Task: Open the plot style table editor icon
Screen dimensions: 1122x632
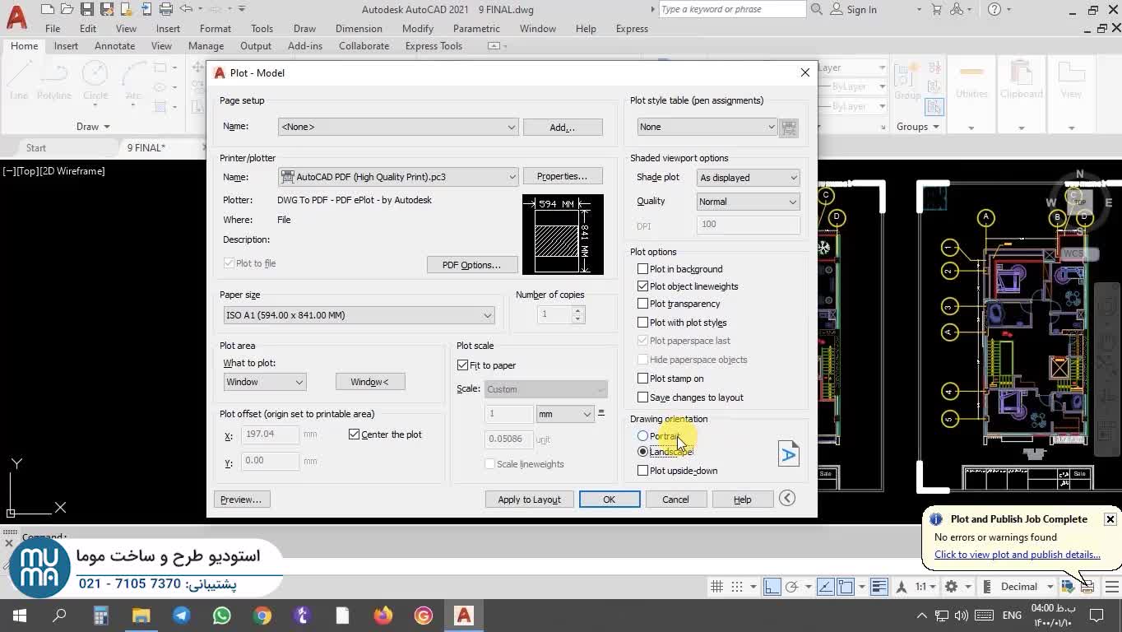Action: point(788,128)
